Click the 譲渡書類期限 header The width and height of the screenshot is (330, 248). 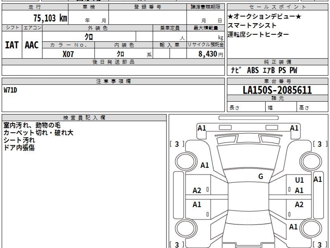205,7
